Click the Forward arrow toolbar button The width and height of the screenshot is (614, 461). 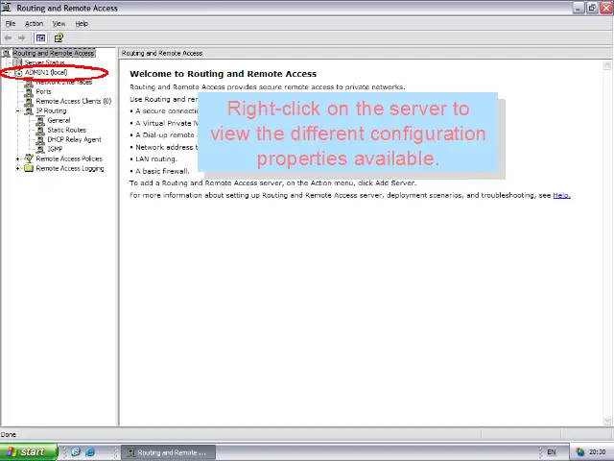(x=21, y=38)
